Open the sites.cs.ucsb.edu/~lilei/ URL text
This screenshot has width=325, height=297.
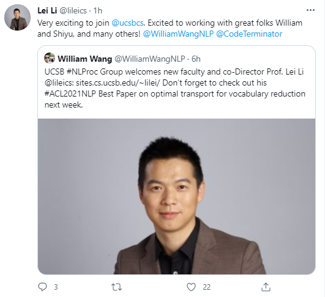coord(118,82)
